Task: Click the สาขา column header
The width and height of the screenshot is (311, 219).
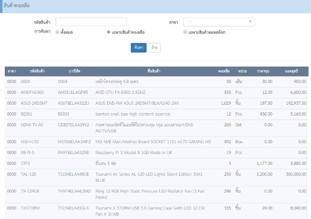Action: click(12, 71)
